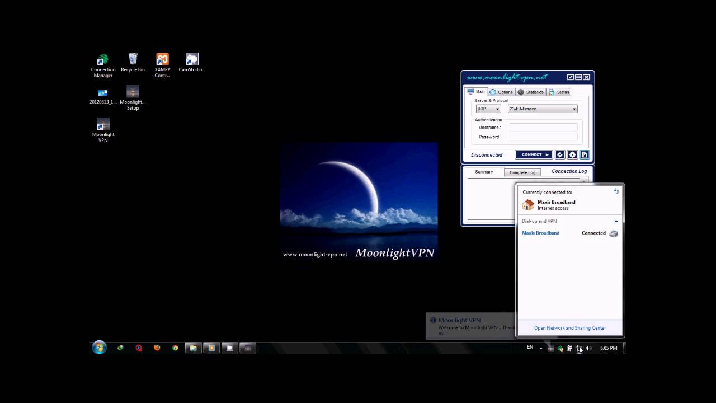Image resolution: width=716 pixels, height=403 pixels.
Task: Click the house network icon for Maxis Broadband
Action: pyautogui.click(x=528, y=205)
